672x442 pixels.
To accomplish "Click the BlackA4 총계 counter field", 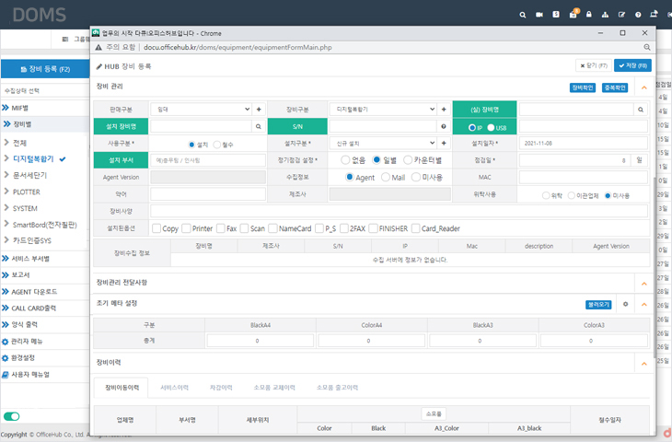I will tap(261, 341).
